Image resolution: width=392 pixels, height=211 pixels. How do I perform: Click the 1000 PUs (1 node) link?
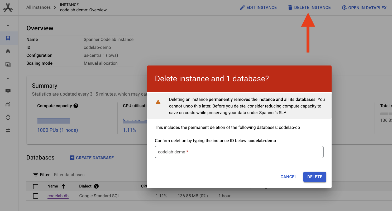point(58,130)
